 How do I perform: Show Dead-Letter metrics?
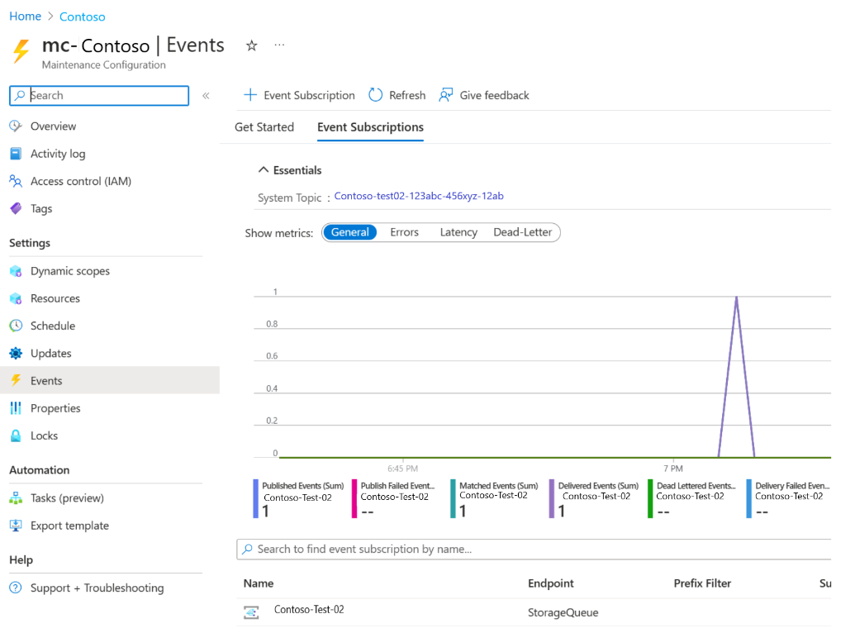pyautogui.click(x=522, y=232)
